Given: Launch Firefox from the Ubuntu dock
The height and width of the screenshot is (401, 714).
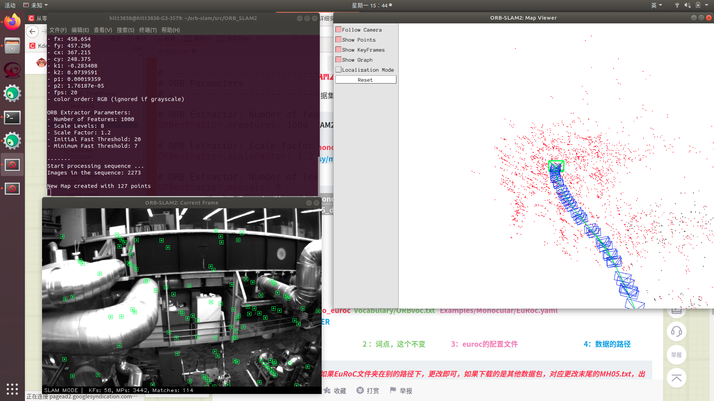Looking at the screenshot, I should 12,22.
